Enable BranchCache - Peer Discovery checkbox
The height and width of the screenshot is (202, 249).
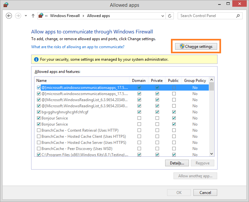[x=39, y=149]
